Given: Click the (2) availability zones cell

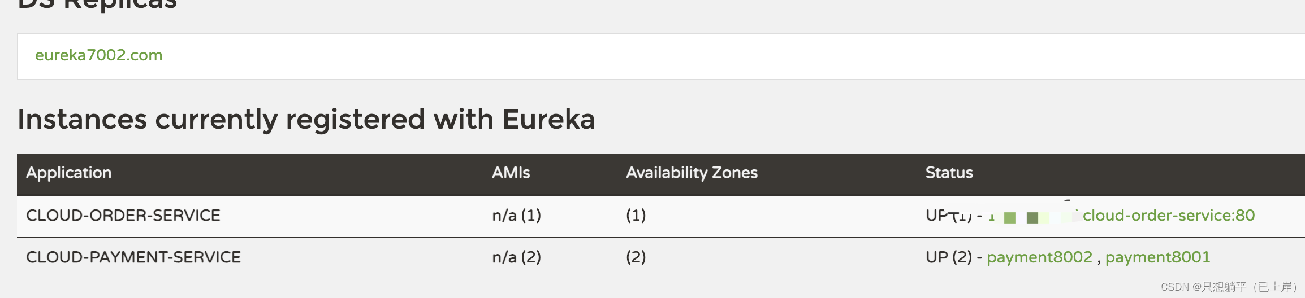Looking at the screenshot, I should [x=636, y=257].
